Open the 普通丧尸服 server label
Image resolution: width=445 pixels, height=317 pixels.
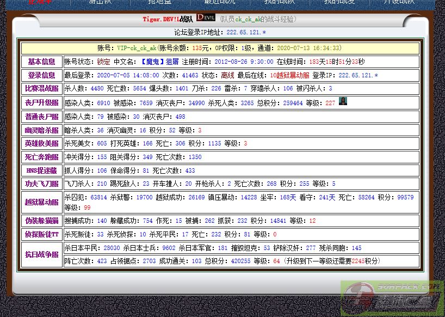point(41,117)
